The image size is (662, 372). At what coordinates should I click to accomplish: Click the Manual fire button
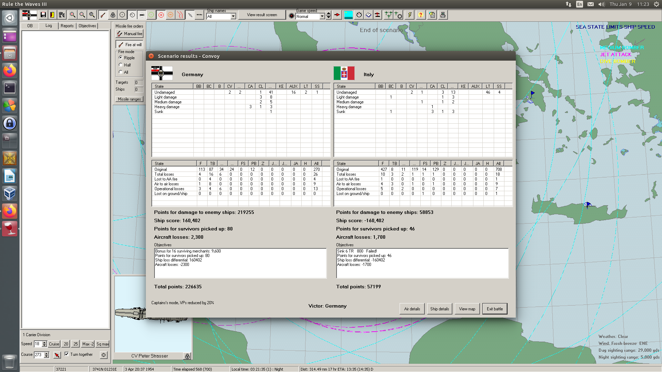click(x=129, y=34)
